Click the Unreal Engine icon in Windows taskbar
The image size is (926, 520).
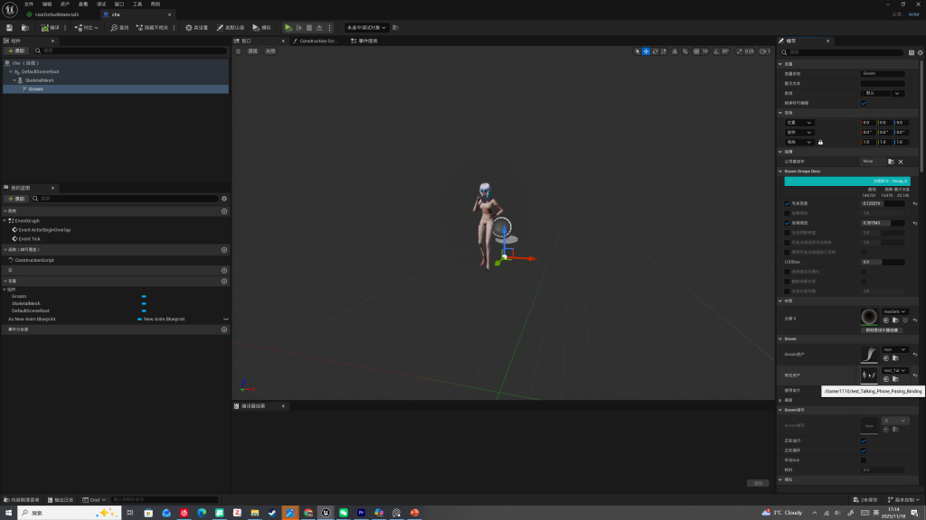pyautogui.click(x=326, y=513)
